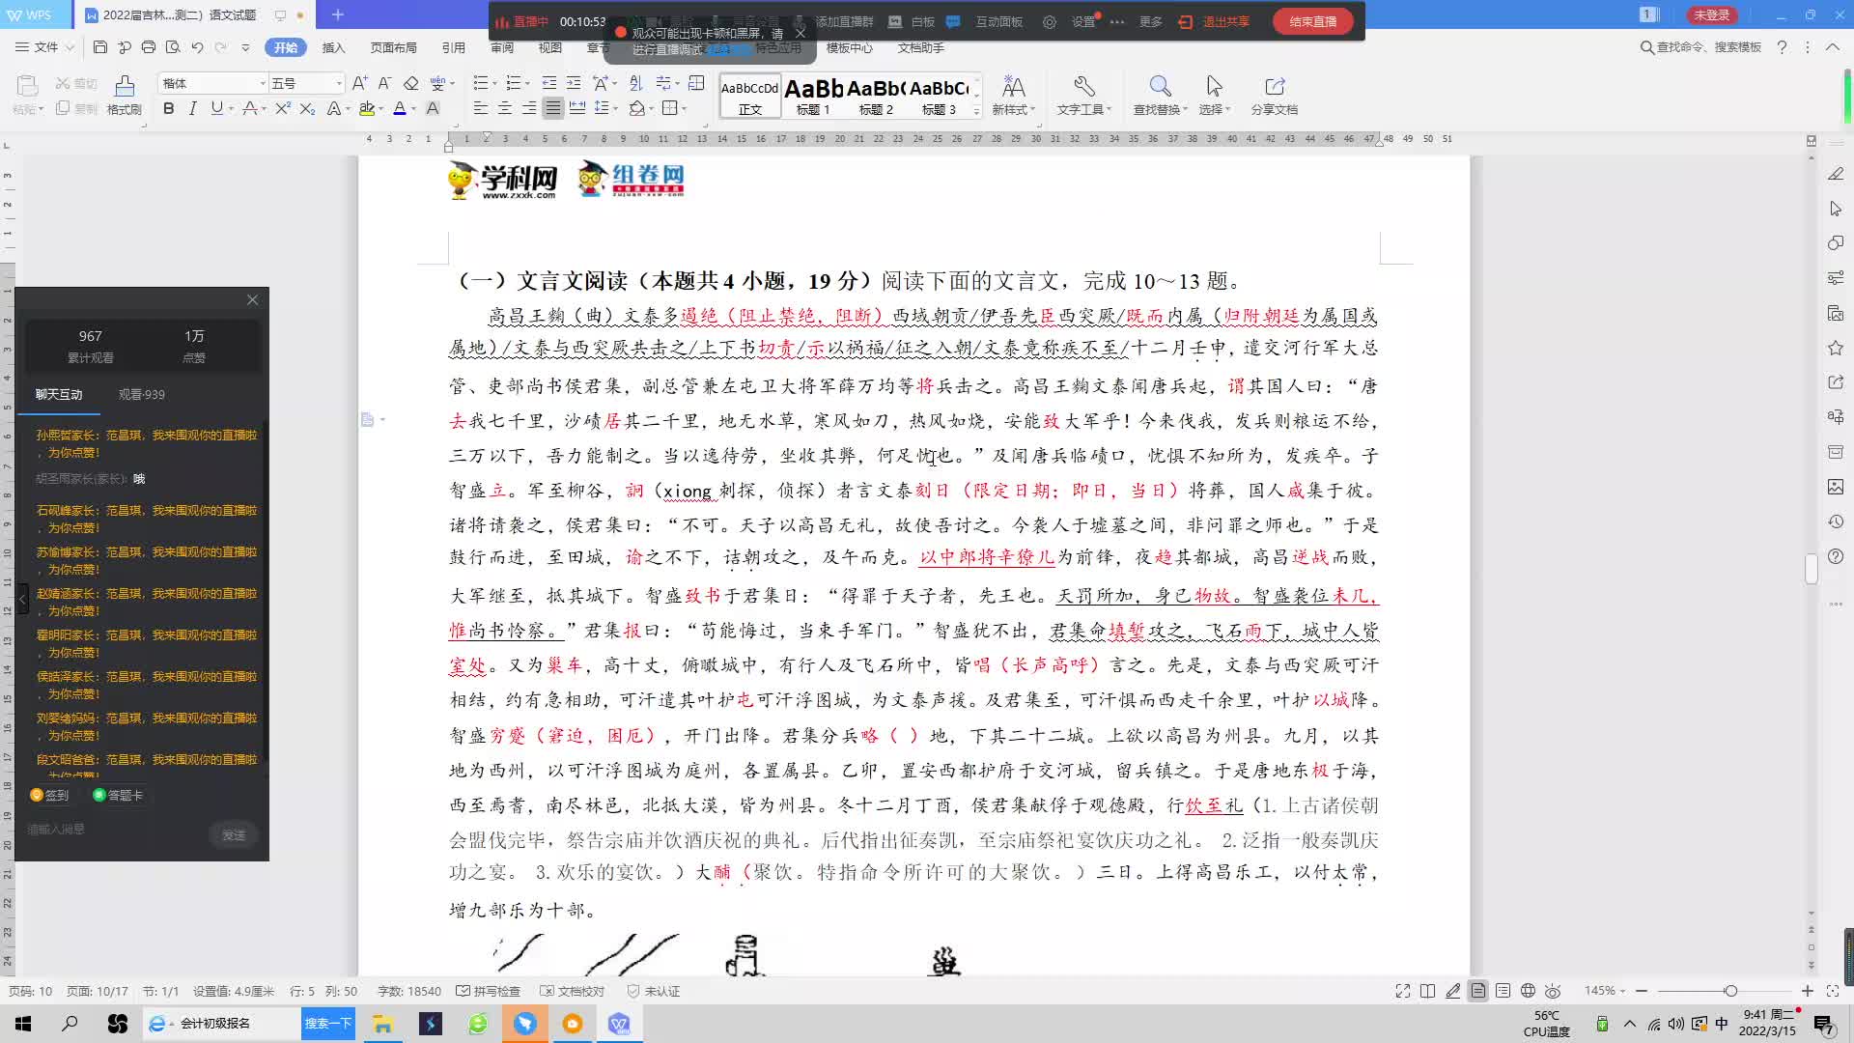Toggle reading layout view in status bar

click(1427, 991)
